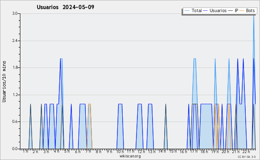The image size is (260, 160).
Task: Click the y-axis value 0.6
Action: pos(15,122)
